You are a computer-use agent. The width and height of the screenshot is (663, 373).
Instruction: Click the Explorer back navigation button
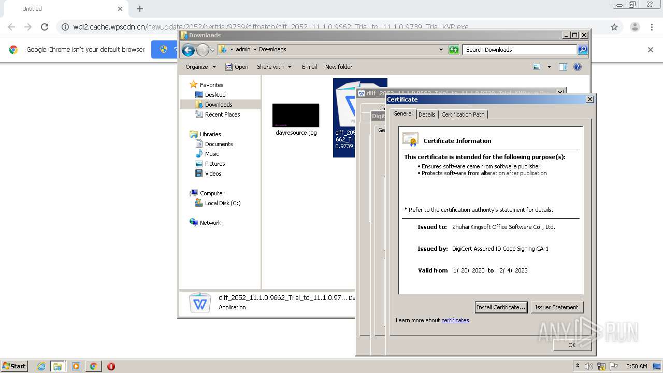coord(188,50)
